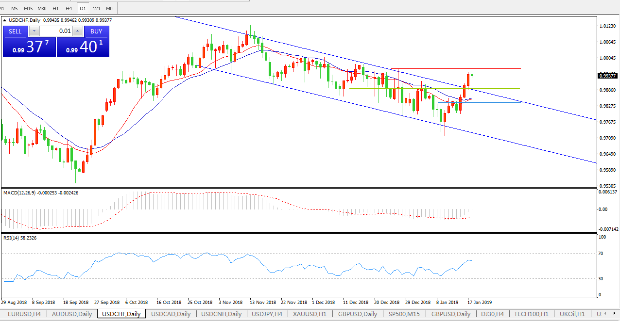The width and height of the screenshot is (620, 321).
Task: Select the W1 weekly timeframe
Action: pos(97,8)
